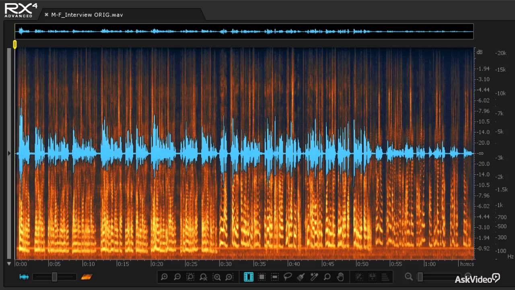Click the 0:15 mark on time ruler
This screenshot has width=515, height=290.
coord(123,264)
